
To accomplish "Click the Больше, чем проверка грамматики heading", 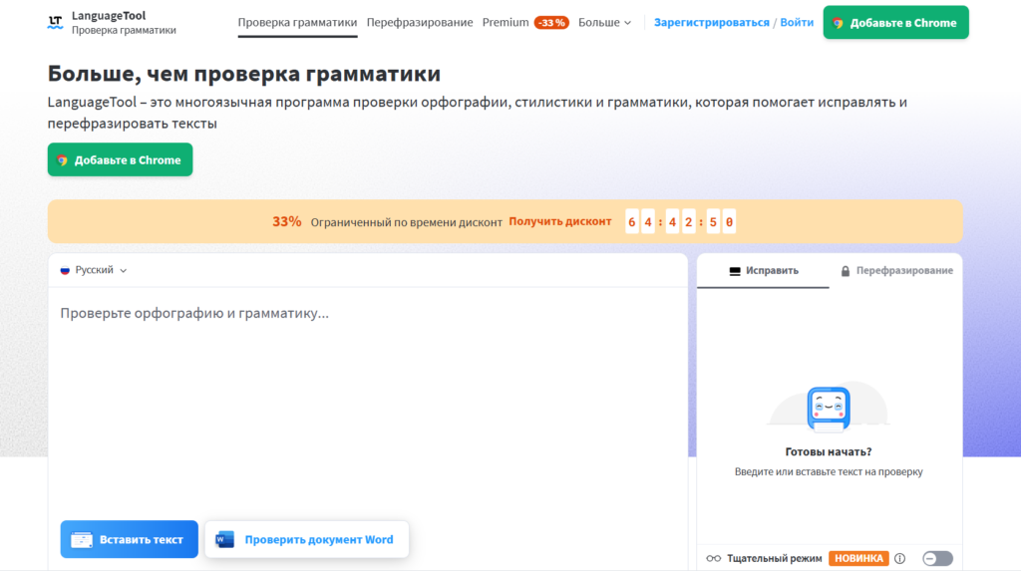I will [x=244, y=74].
